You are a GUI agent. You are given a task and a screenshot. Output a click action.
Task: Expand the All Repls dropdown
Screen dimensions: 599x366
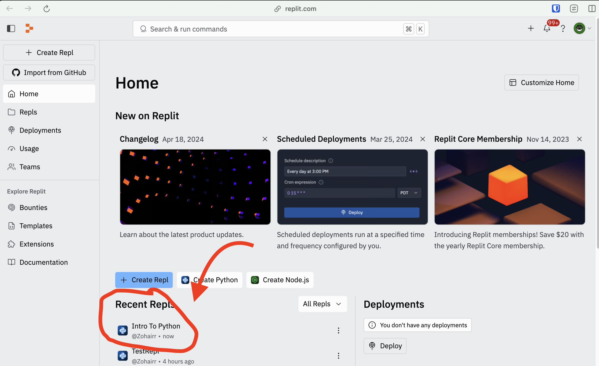coord(323,304)
